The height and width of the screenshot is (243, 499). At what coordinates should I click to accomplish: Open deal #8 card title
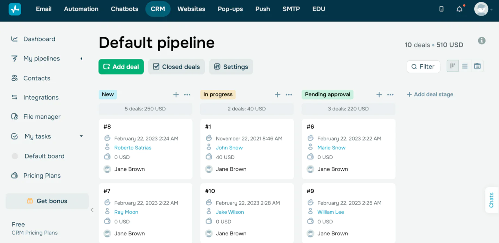pos(107,127)
